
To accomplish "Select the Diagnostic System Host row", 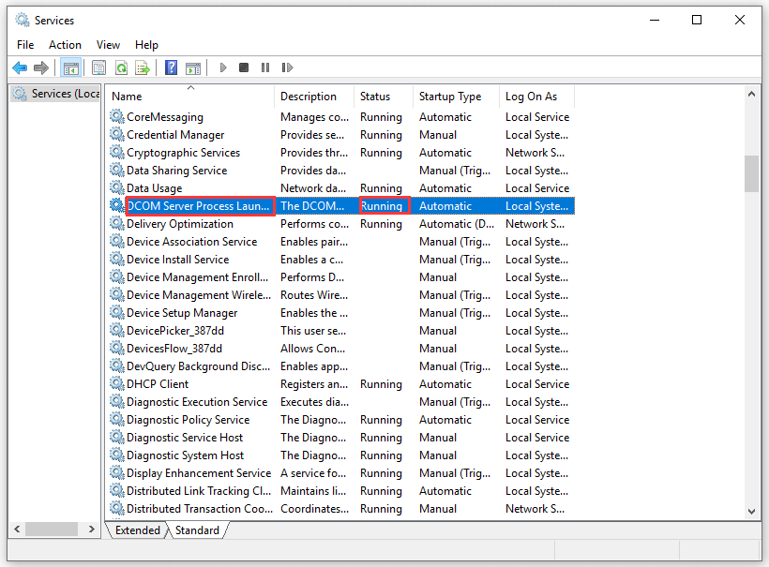I will [x=341, y=455].
